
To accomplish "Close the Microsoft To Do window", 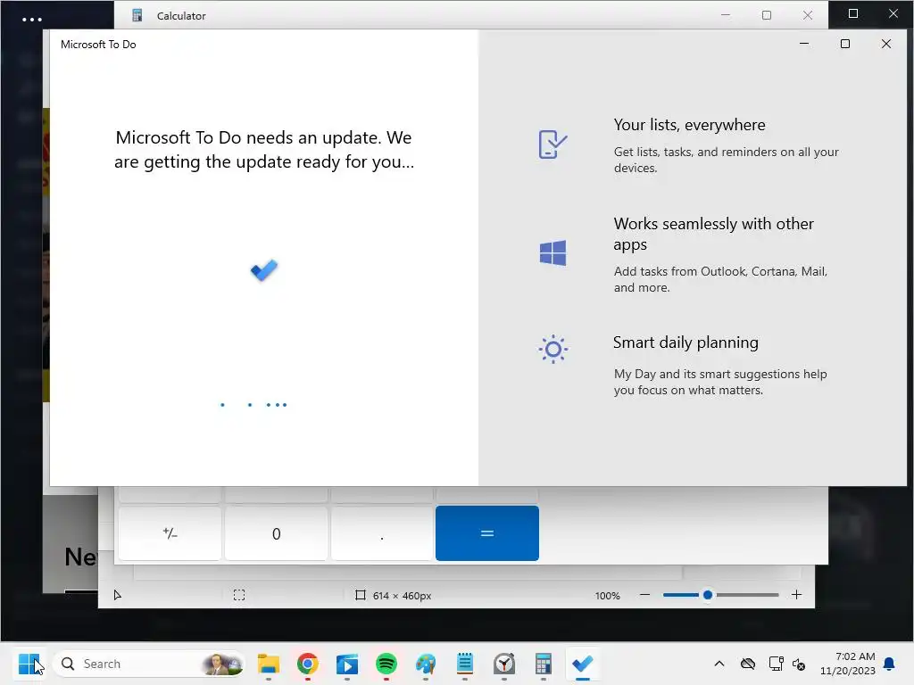I will pos(886,44).
